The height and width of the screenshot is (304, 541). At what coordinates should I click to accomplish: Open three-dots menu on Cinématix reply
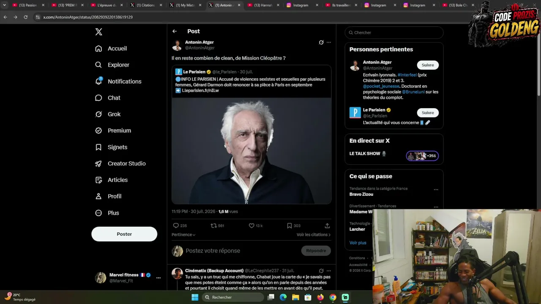click(329, 271)
